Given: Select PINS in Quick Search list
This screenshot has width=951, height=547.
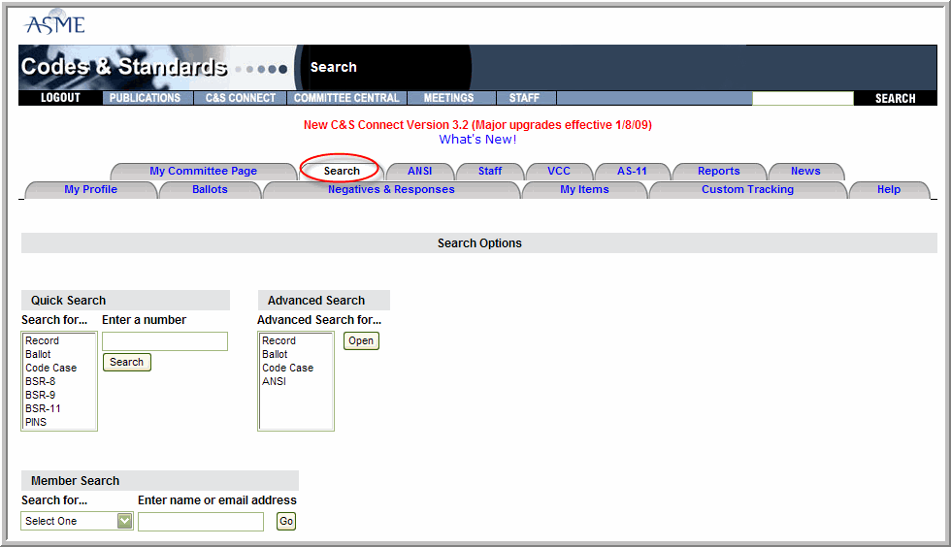Looking at the screenshot, I should coord(59,422).
